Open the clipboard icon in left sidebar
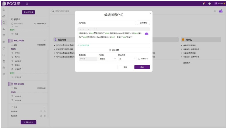226x128 pixels. 4,61
